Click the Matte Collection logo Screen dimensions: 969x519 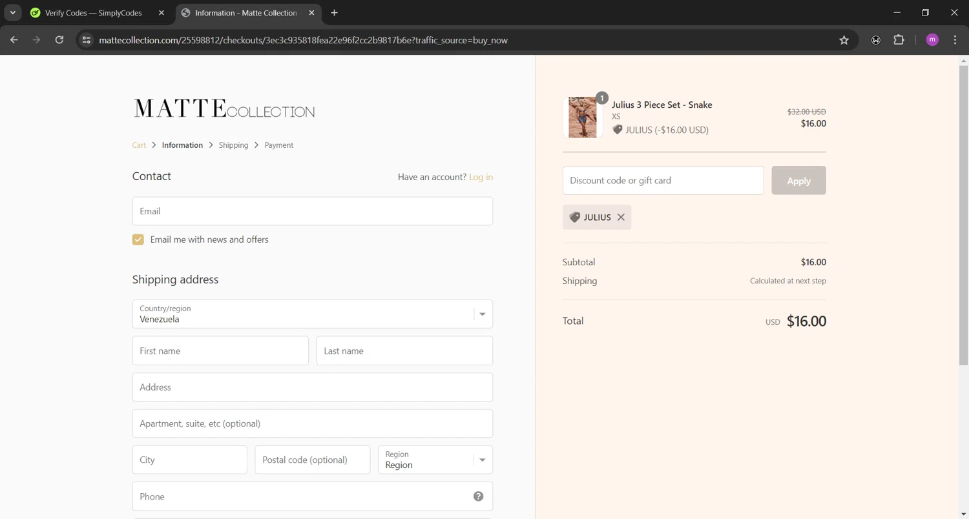click(224, 108)
